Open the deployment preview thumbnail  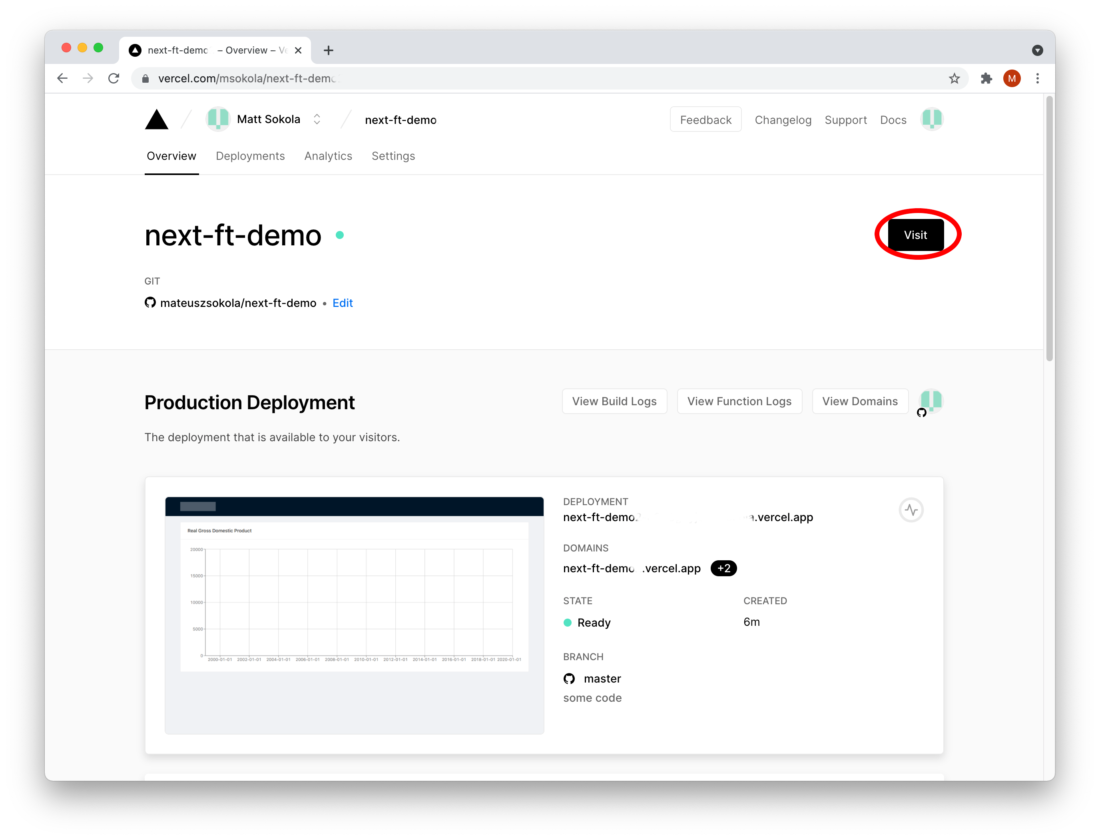tap(354, 615)
